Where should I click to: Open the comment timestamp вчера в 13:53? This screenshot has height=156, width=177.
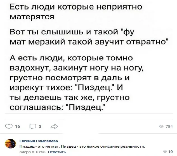(32, 152)
